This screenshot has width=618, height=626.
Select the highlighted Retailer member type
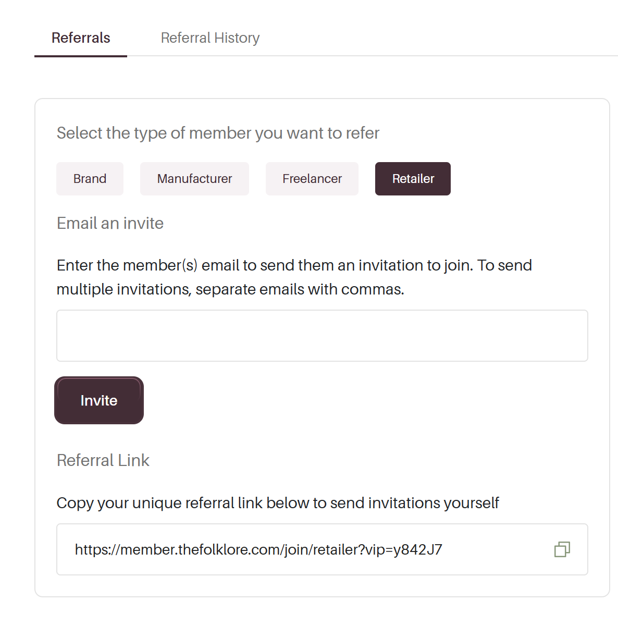point(413,179)
